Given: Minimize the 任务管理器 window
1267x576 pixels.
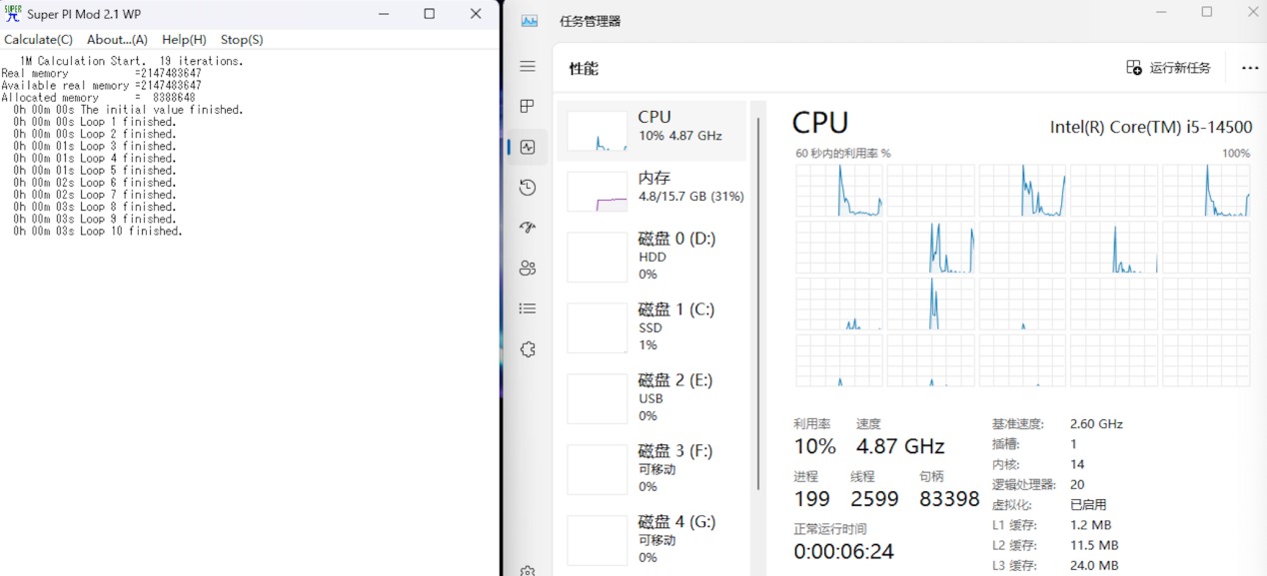Looking at the screenshot, I should 1161,12.
